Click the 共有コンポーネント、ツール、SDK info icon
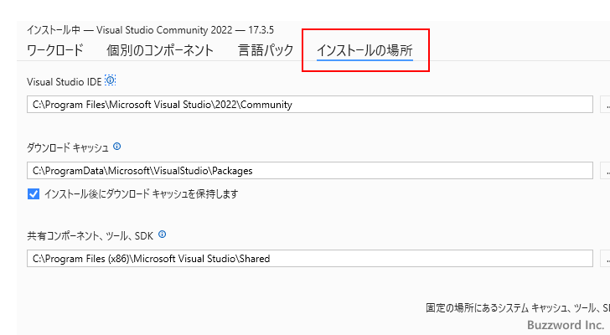Viewport: 610px width, 335px height. [x=163, y=234]
